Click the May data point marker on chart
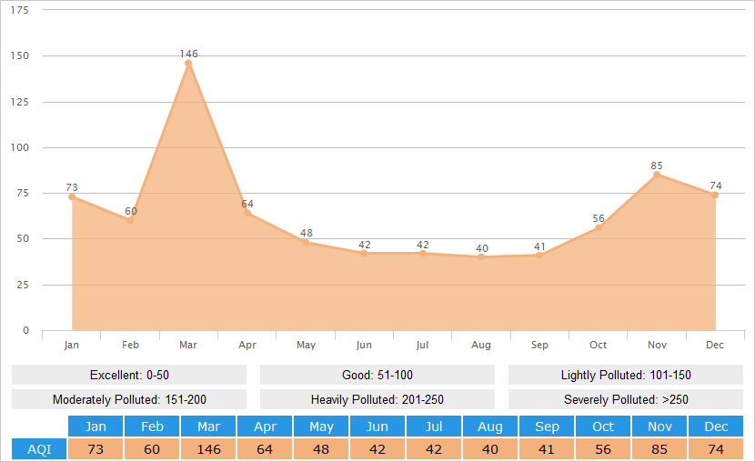755x462 pixels. (306, 242)
